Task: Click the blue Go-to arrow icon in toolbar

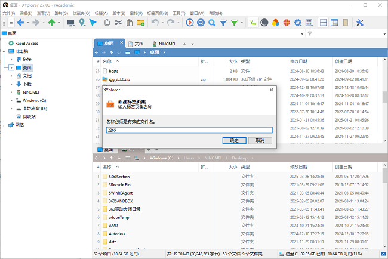Action: point(93,23)
